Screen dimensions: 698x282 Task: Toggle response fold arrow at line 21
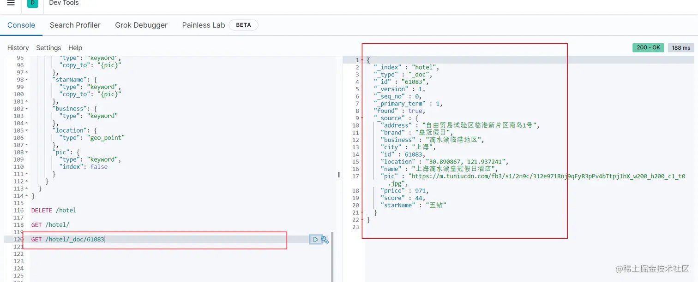pyautogui.click(x=362, y=213)
